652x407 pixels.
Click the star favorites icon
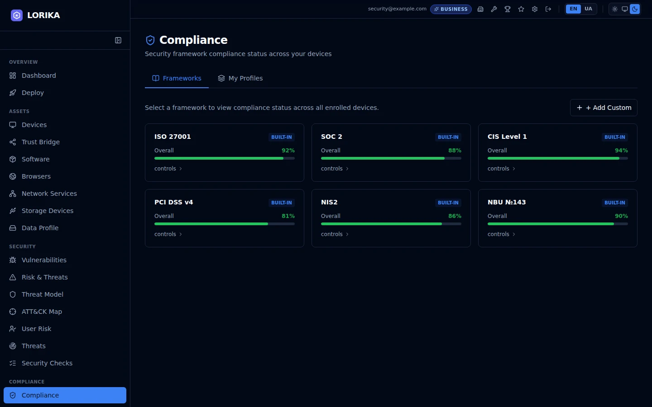click(x=521, y=9)
